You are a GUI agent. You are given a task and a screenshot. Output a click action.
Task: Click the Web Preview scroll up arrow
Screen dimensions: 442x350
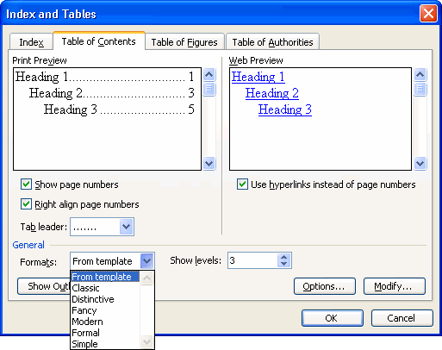[420, 75]
